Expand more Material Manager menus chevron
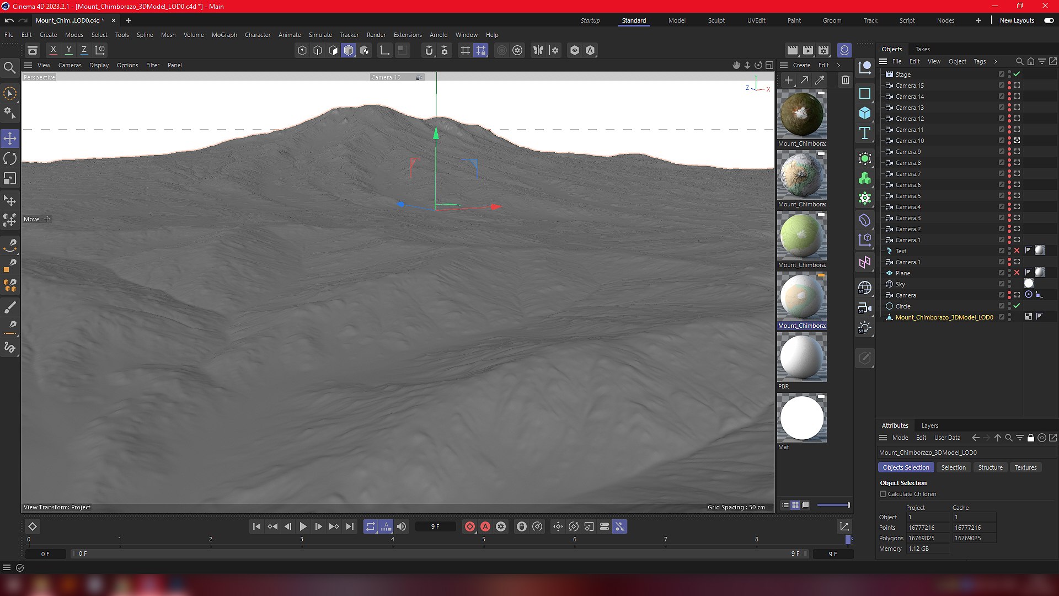Screen dimensions: 1059x596 (x=839, y=65)
